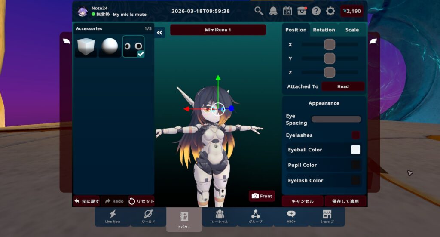Open the settings gear icon

pos(330,11)
